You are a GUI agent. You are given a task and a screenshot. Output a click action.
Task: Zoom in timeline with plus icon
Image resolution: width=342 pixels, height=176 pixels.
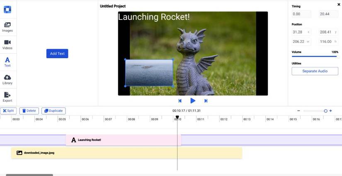point(331,111)
